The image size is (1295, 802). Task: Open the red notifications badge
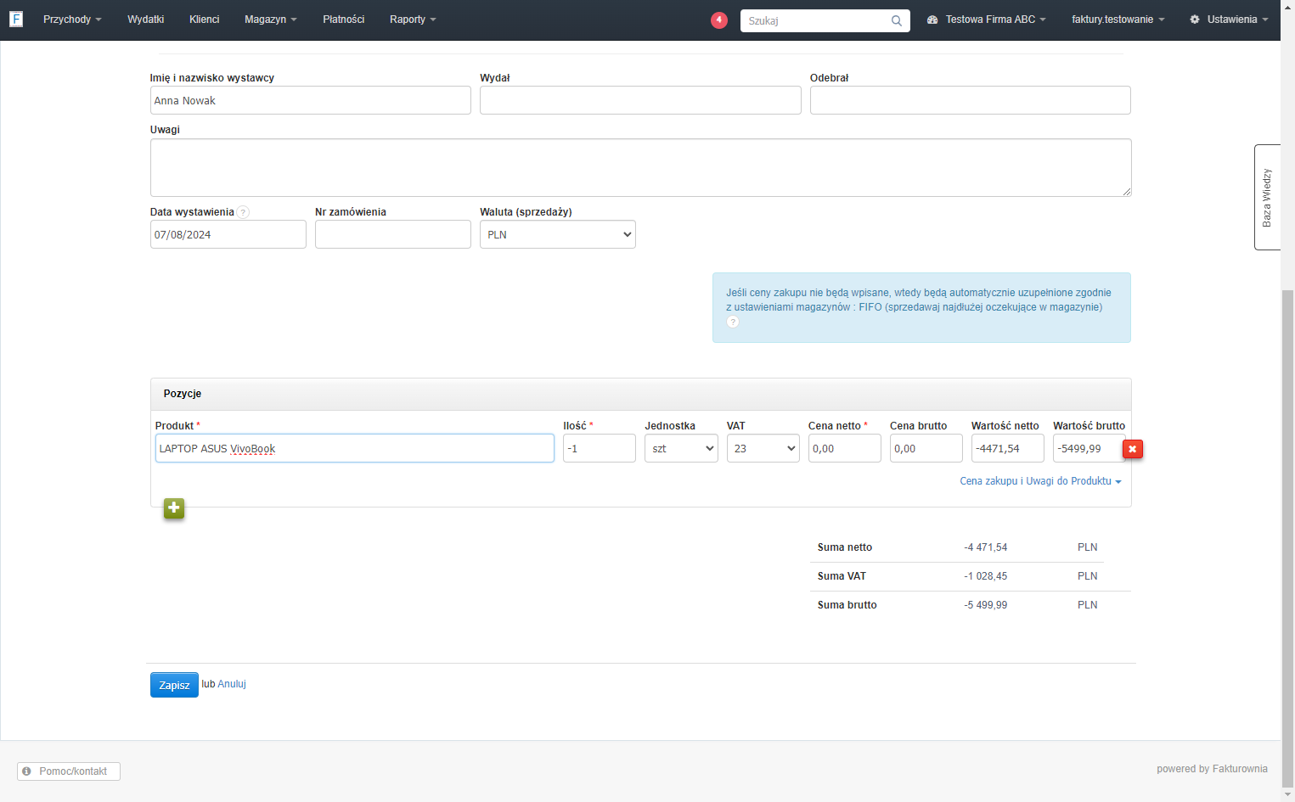[719, 20]
